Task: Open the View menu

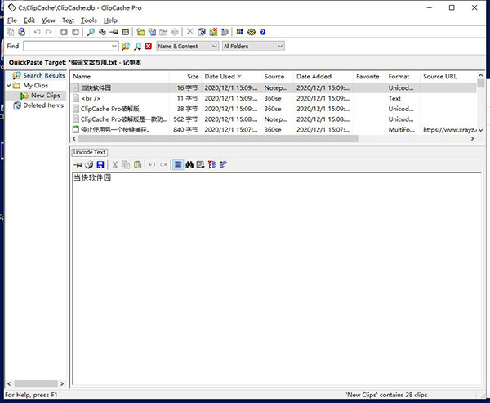Action: pyautogui.click(x=48, y=20)
